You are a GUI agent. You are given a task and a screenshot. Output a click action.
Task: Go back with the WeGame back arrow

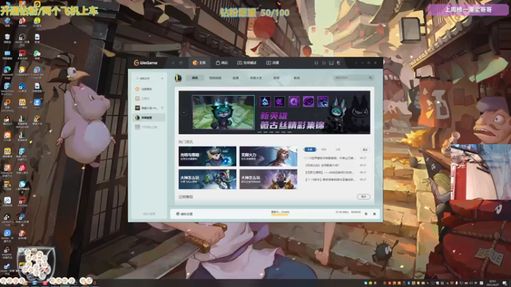[173, 63]
